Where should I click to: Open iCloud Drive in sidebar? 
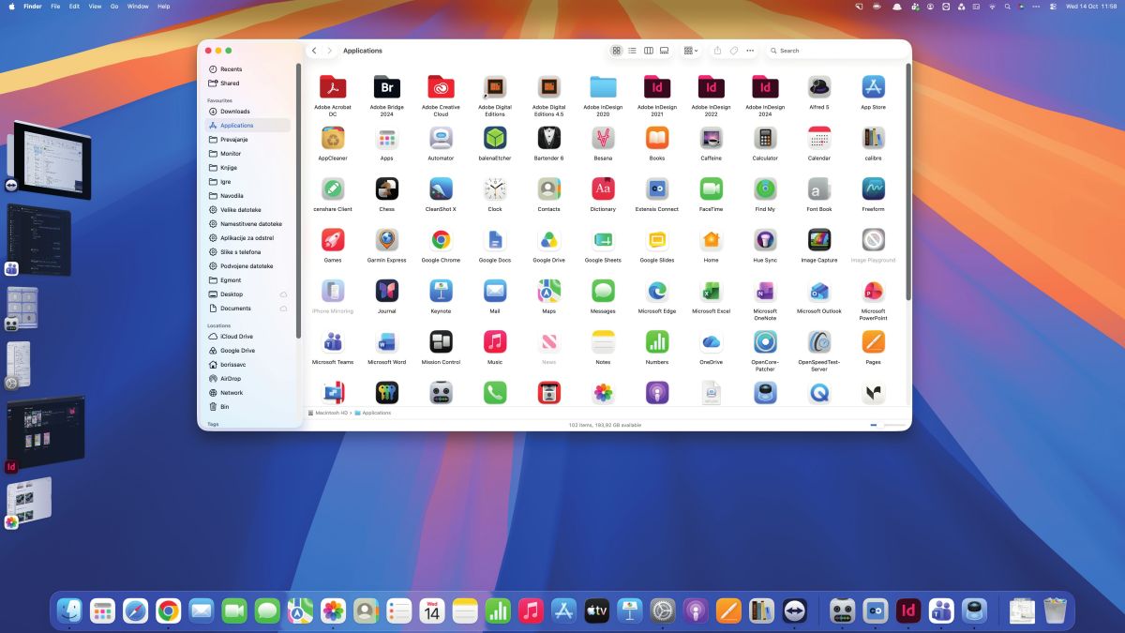click(x=248, y=337)
